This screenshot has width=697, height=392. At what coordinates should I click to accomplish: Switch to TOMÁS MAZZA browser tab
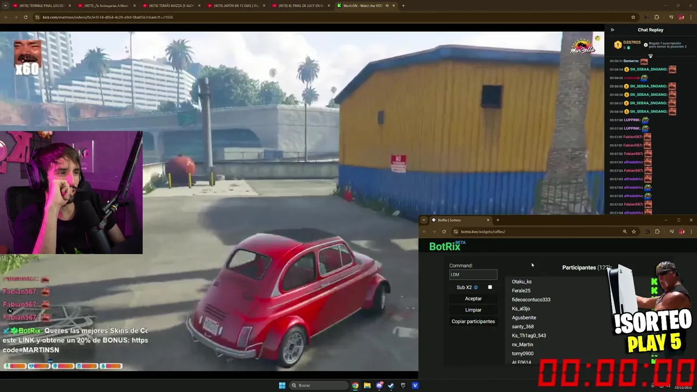172,5
